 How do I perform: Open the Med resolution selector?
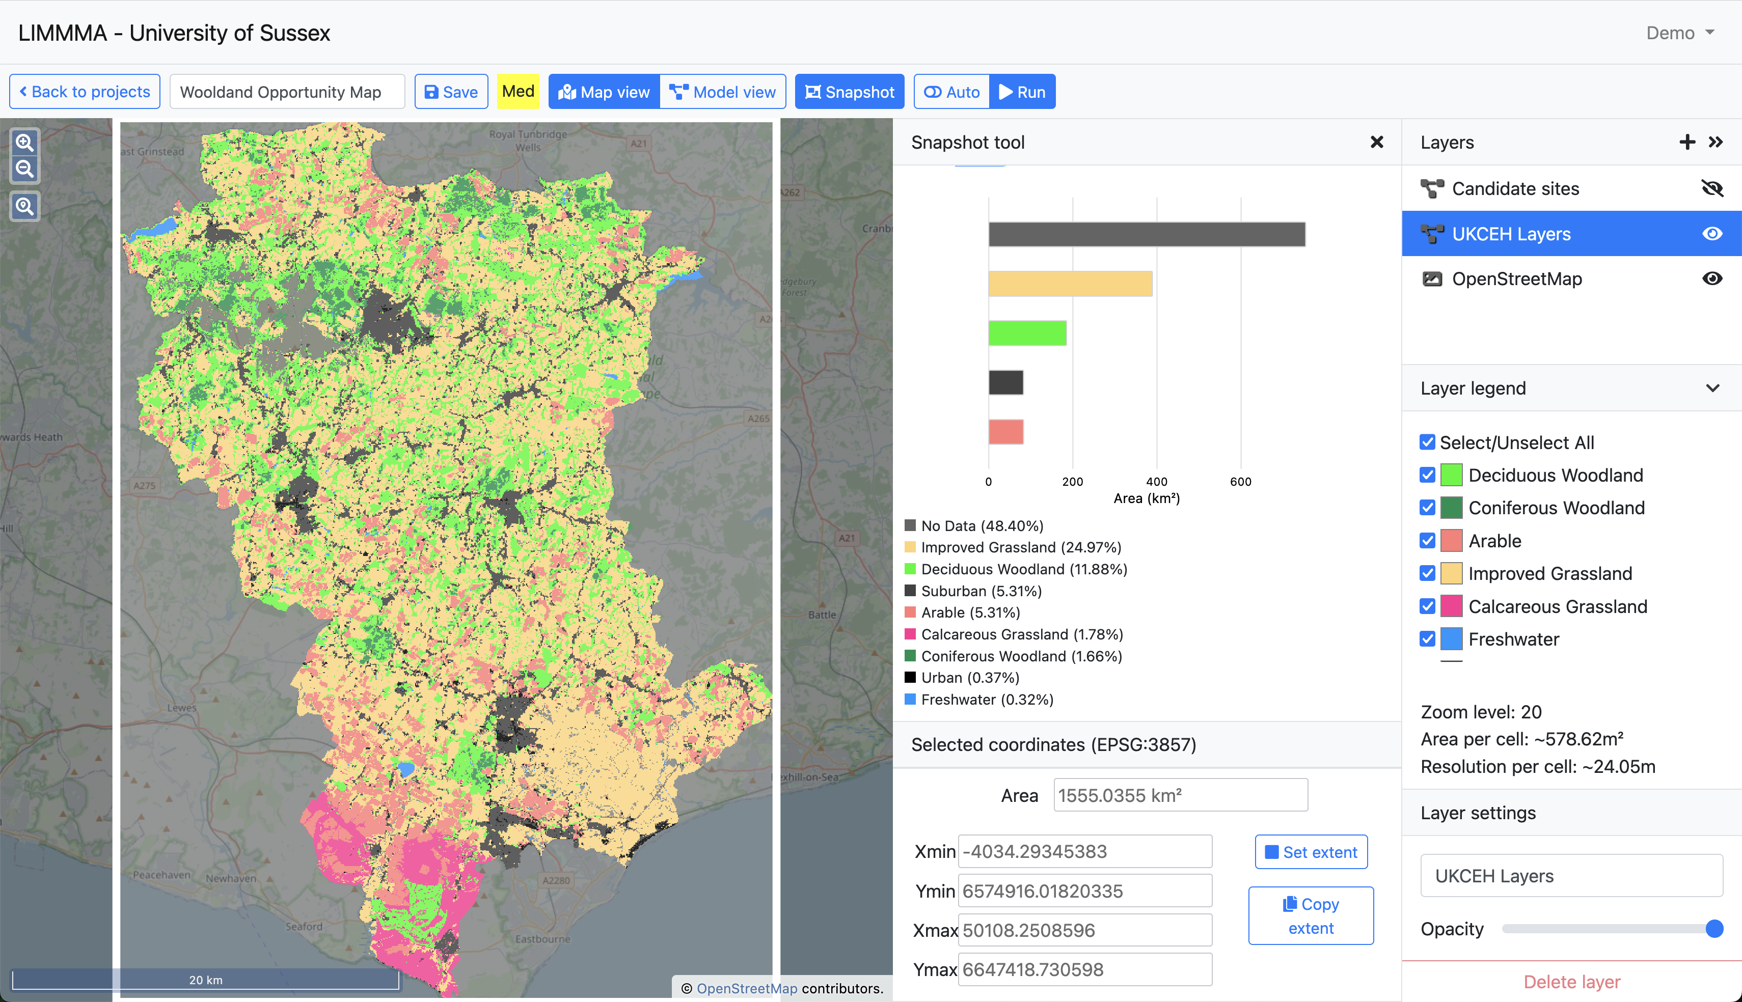tap(518, 92)
